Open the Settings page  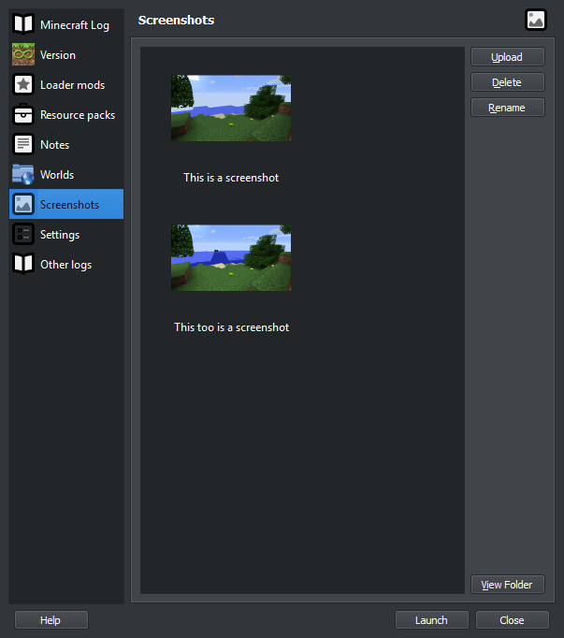66,235
